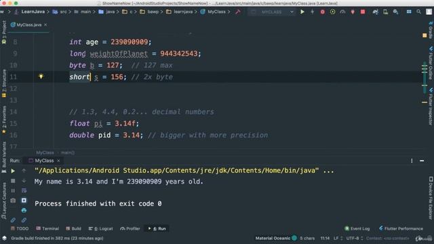Click MyClass in the navigation breadcrumb
Image resolution: width=434 pixels, height=244 pixels.
click(213, 12)
